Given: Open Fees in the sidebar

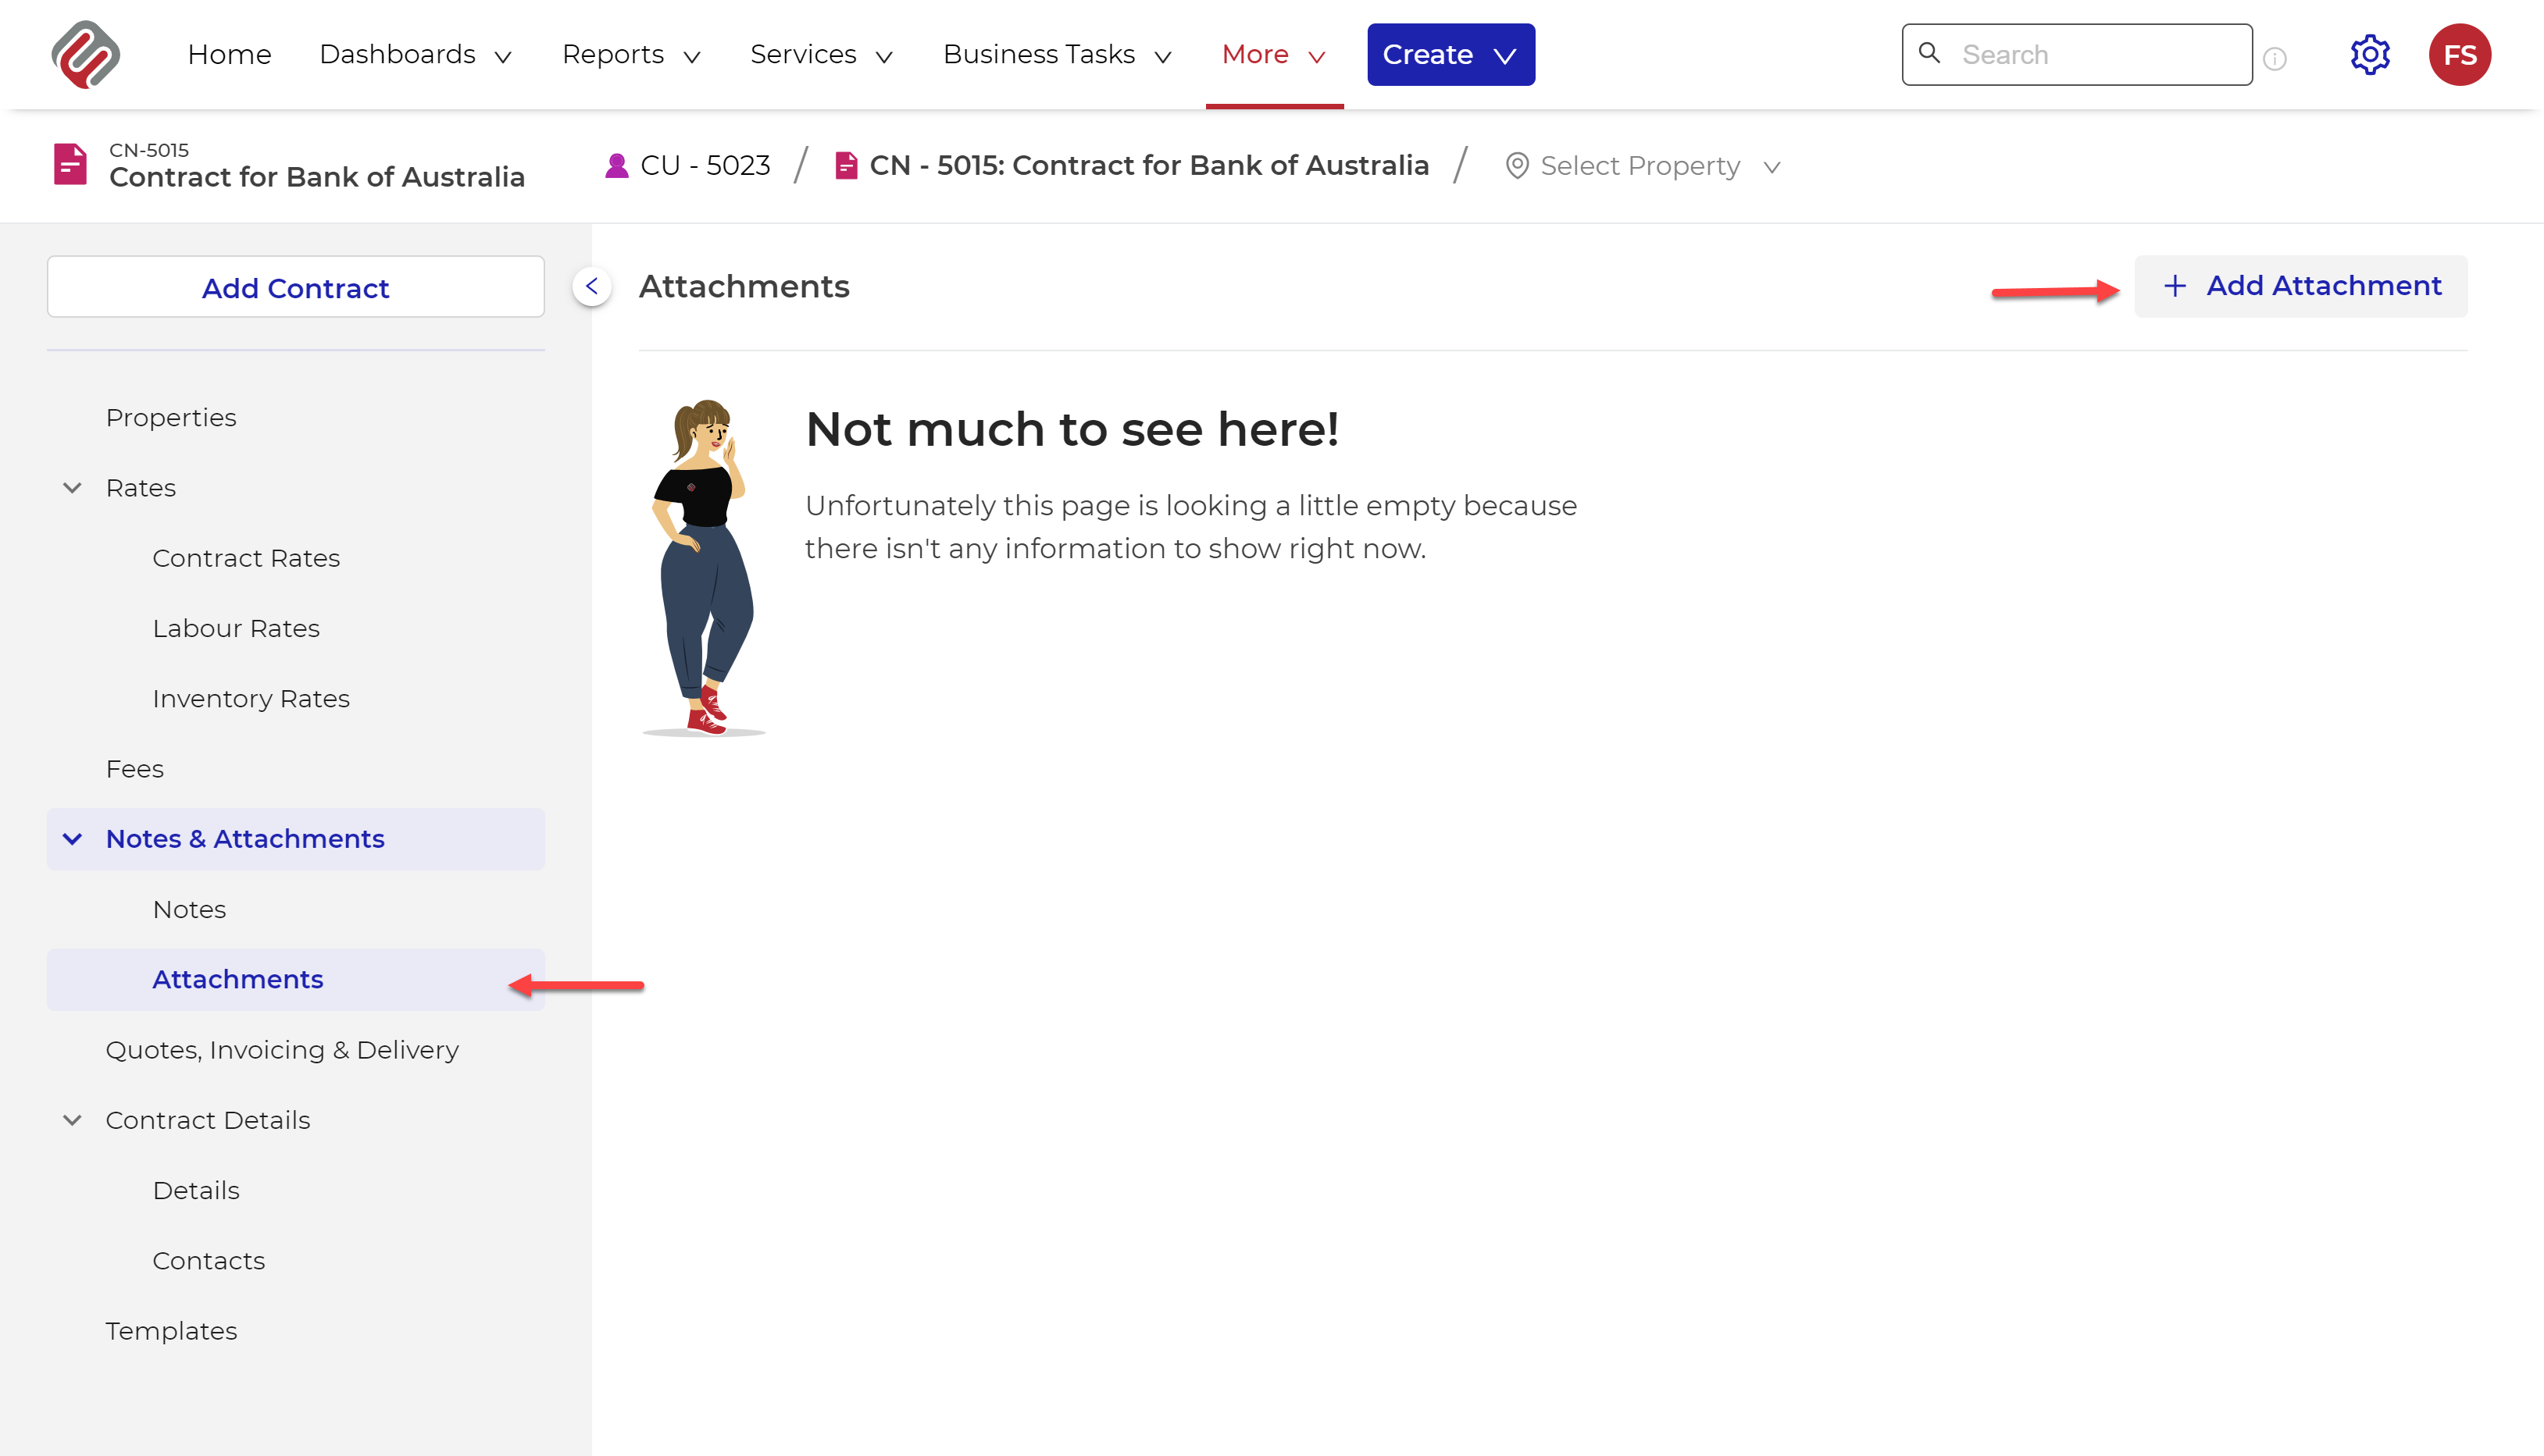Looking at the screenshot, I should point(135,769).
